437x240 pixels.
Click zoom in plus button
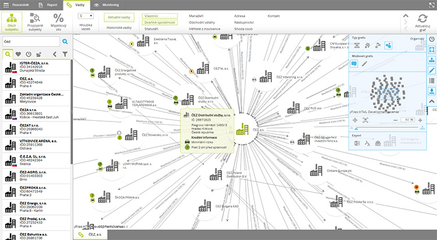[x=420, y=120]
